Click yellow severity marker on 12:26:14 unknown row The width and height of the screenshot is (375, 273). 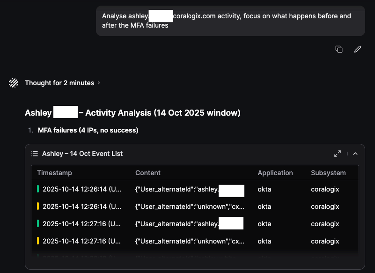coord(38,207)
